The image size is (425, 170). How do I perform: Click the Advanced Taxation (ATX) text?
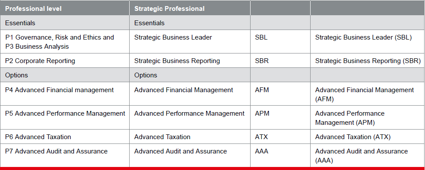[x=353, y=137]
